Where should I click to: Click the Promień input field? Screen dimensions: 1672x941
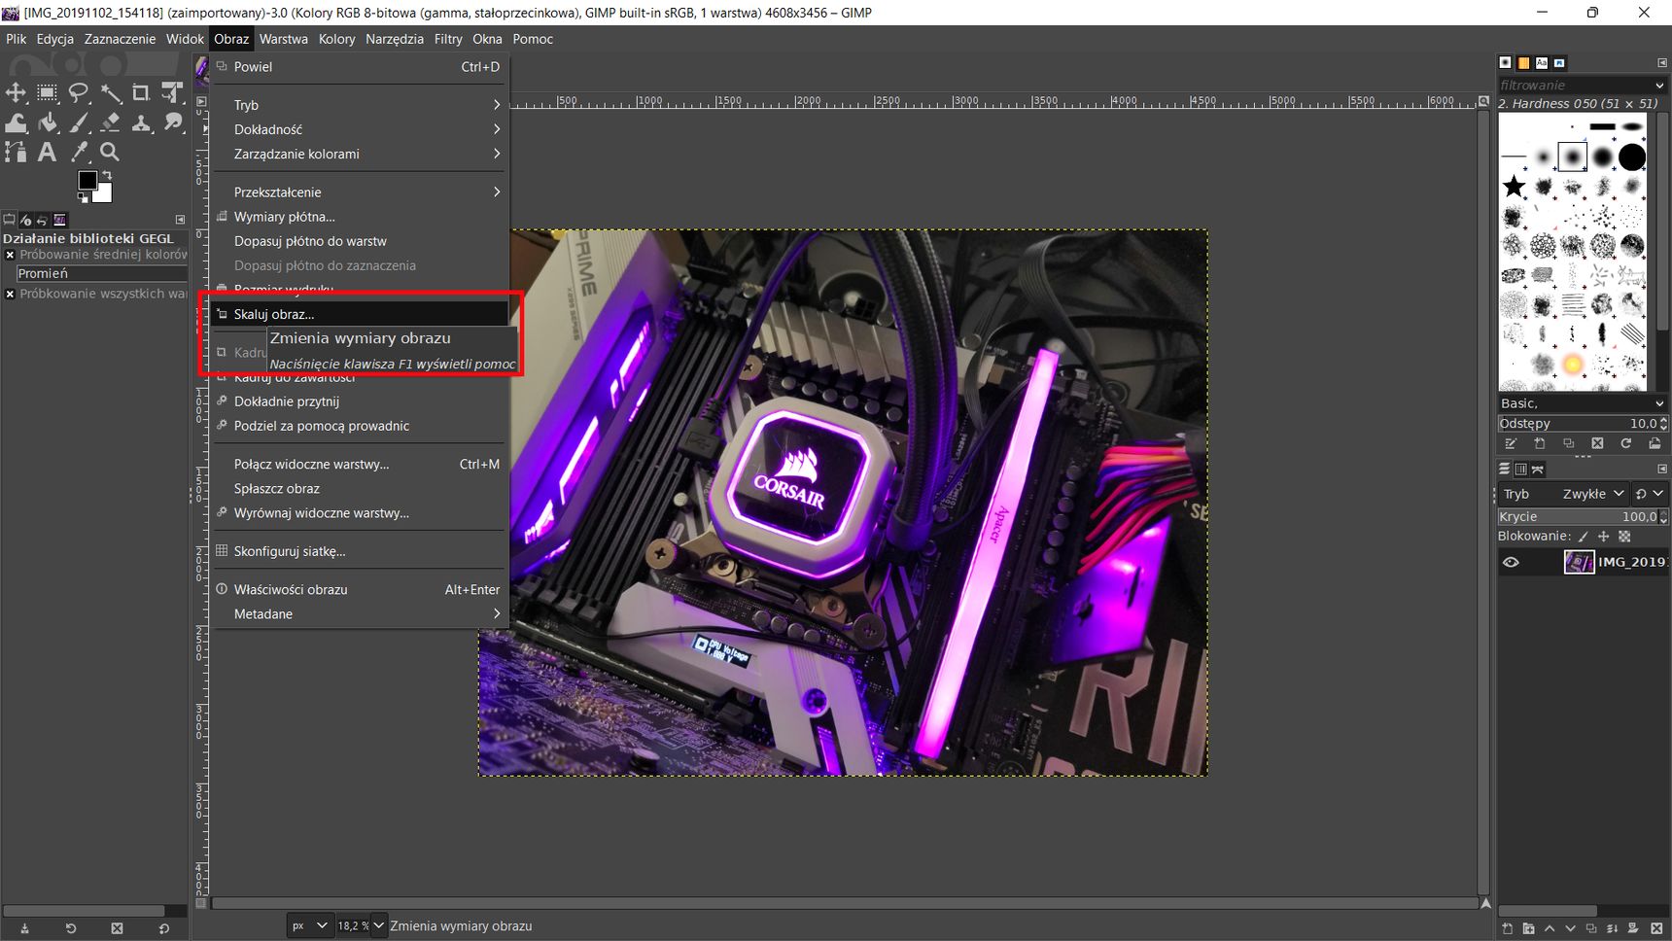point(101,274)
